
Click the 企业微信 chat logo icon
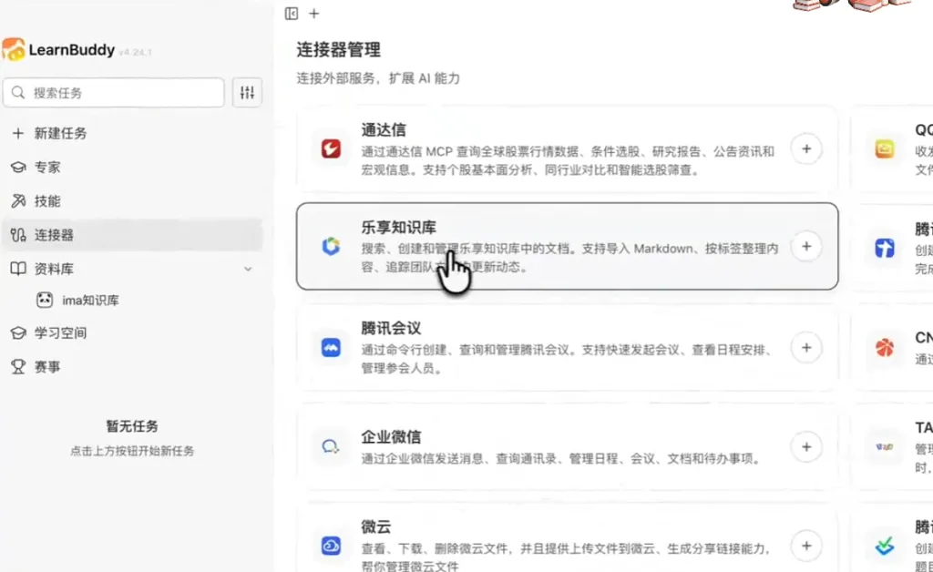[x=331, y=446]
